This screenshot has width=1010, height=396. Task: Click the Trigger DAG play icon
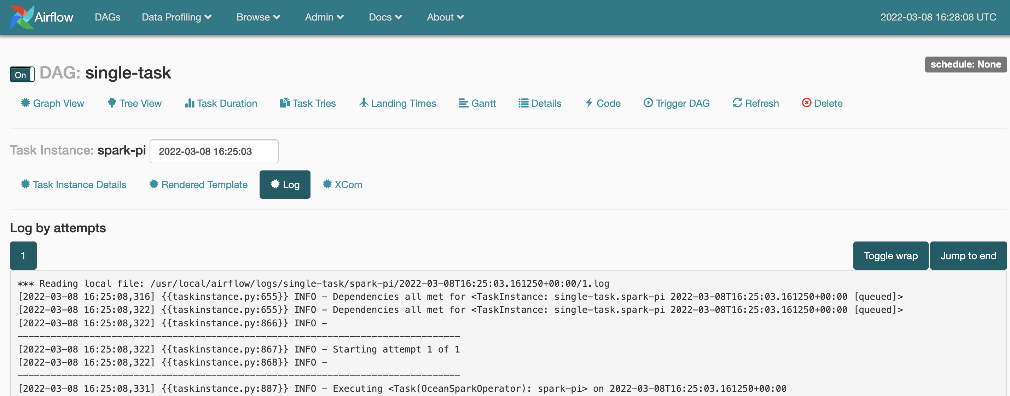[x=648, y=103]
